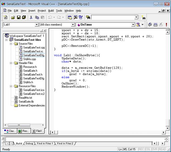The image size is (171, 152).
Task: Select the Find in Files 1 tab
Action: pyautogui.click(x=45, y=143)
